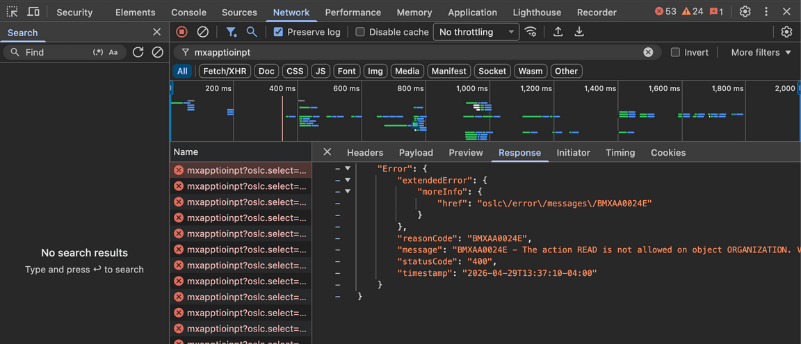
Task: Open the More filters dropdown
Action: coord(761,52)
